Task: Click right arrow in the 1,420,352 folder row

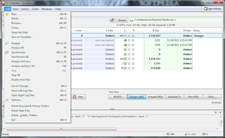Action: pyautogui.click(x=133, y=59)
